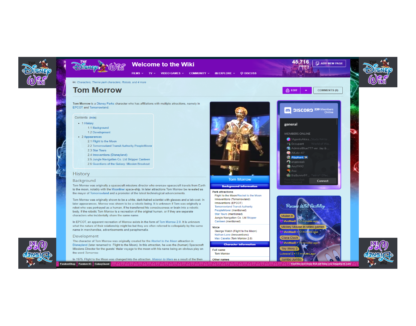Click the Comments (0) button
416x326 pixels.
[328, 90]
